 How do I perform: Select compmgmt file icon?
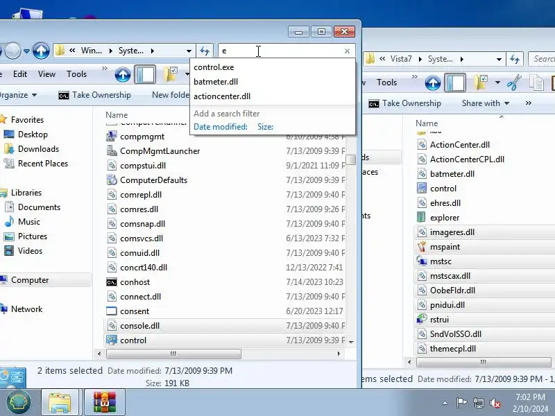(x=112, y=136)
